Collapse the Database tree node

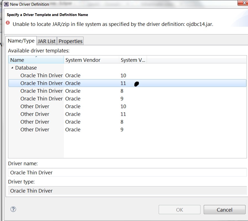tap(12, 68)
